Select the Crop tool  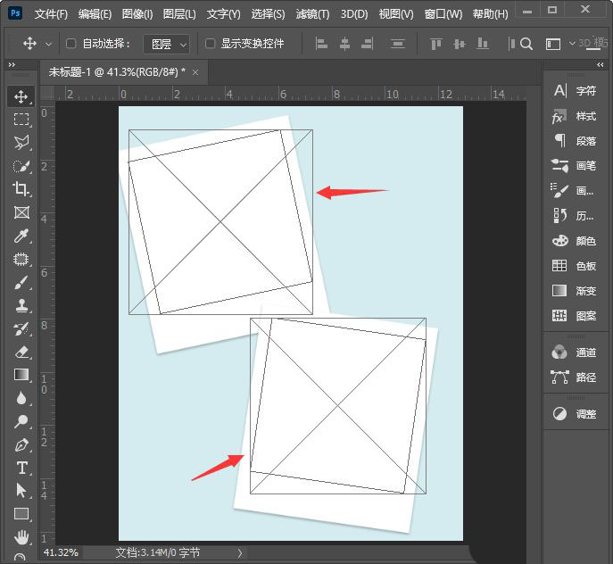click(x=21, y=188)
